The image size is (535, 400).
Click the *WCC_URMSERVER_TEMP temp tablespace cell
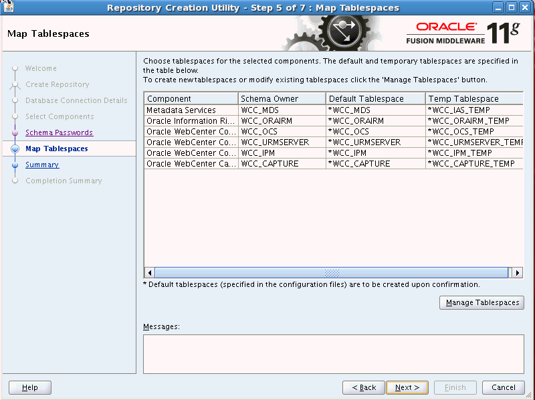click(x=474, y=142)
